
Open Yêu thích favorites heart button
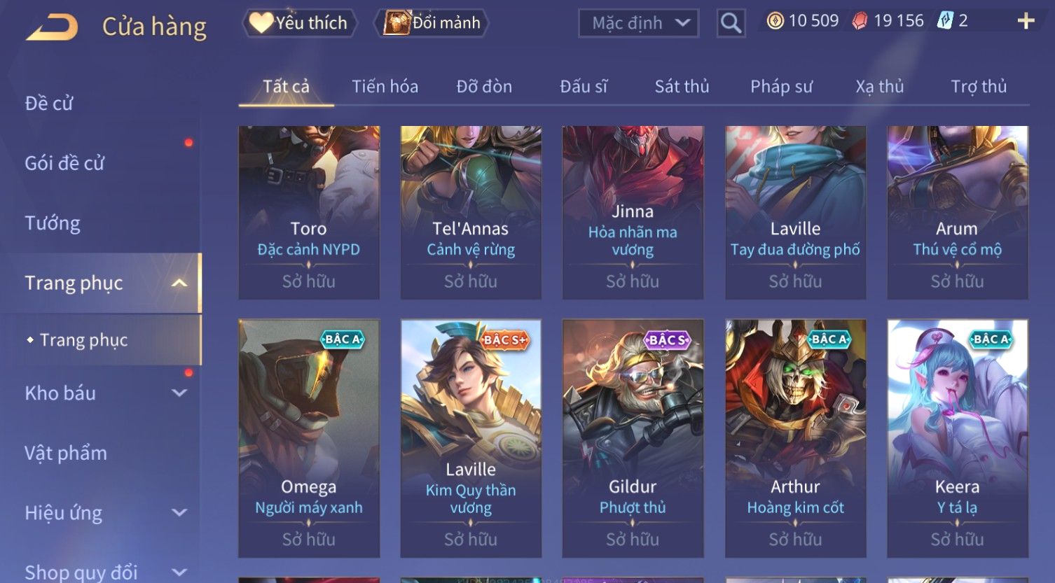coord(300,22)
